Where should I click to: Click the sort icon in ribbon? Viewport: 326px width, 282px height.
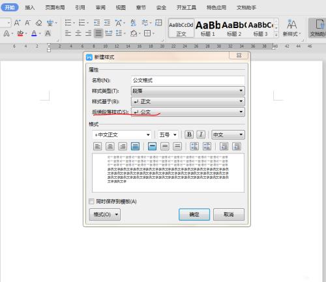click(x=133, y=23)
